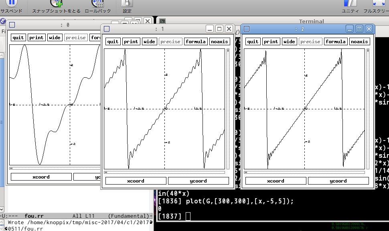Click print in plot window 1
The image size is (389, 231).
click(131, 42)
